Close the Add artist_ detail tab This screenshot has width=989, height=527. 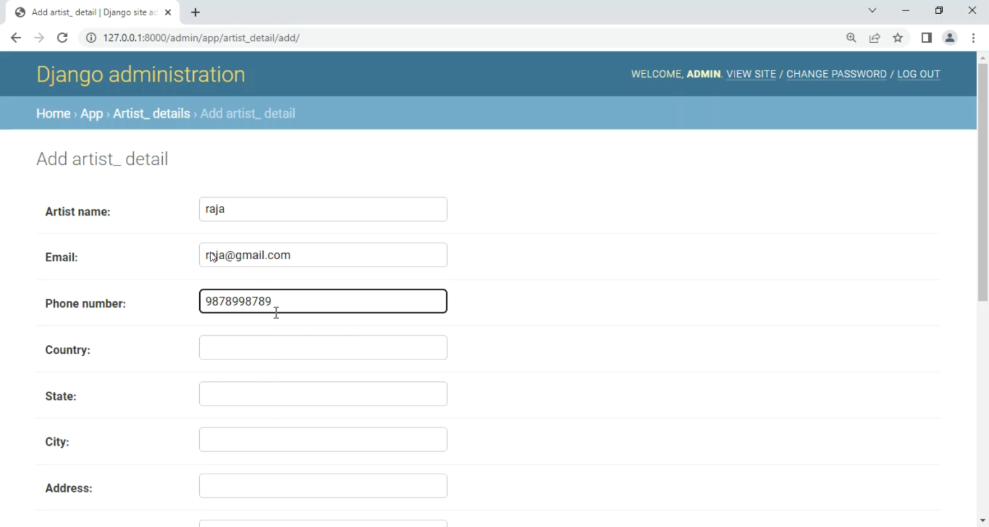pyautogui.click(x=167, y=13)
